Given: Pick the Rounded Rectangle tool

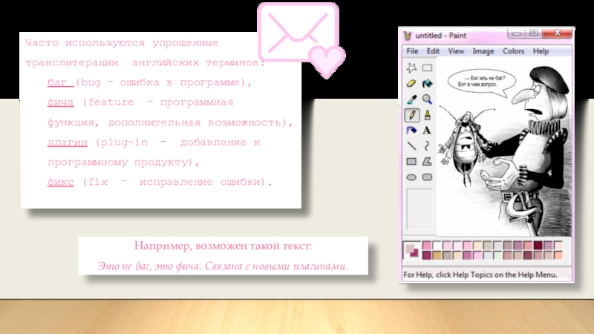Looking at the screenshot, I should (x=427, y=177).
